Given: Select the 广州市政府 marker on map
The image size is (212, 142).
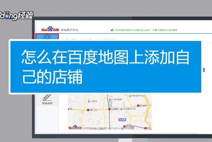Looking at the screenshot, I should click(110, 99).
